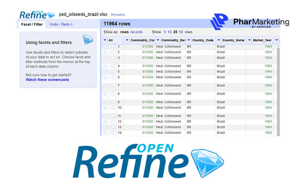Switch to the Undo / Redo tab
The height and width of the screenshot is (183, 293).
(x=61, y=24)
